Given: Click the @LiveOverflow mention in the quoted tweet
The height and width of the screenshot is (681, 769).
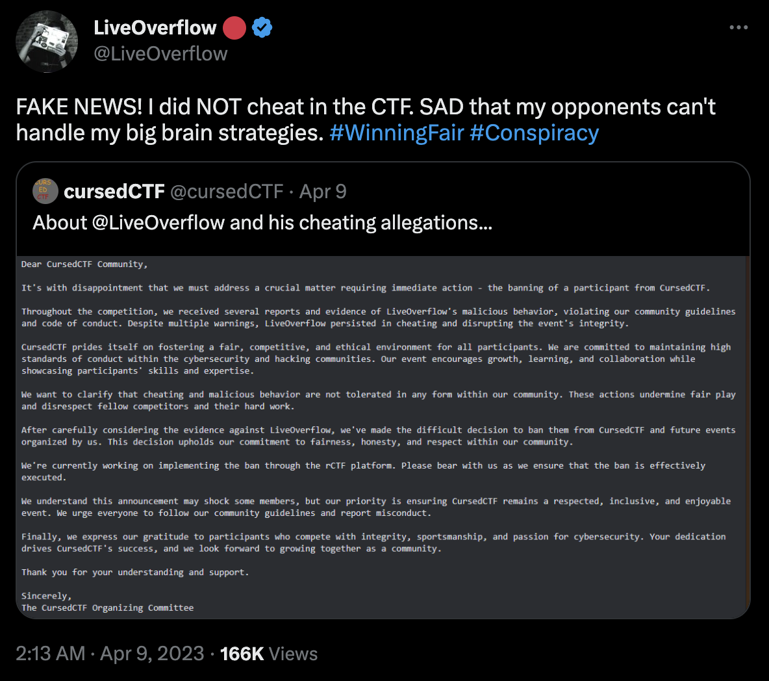Looking at the screenshot, I should tap(158, 222).
